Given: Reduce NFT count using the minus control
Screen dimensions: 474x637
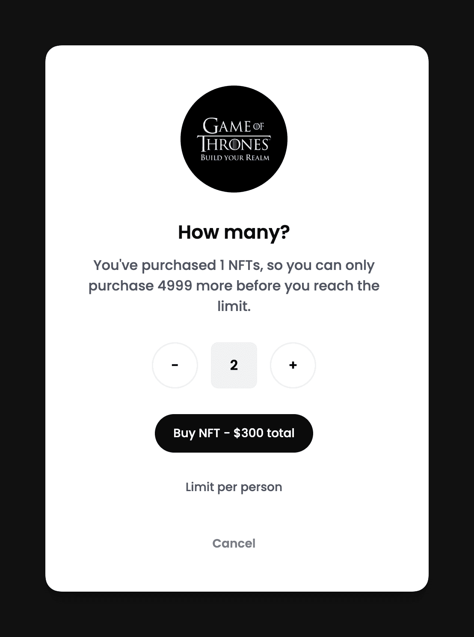Looking at the screenshot, I should click(x=175, y=365).
